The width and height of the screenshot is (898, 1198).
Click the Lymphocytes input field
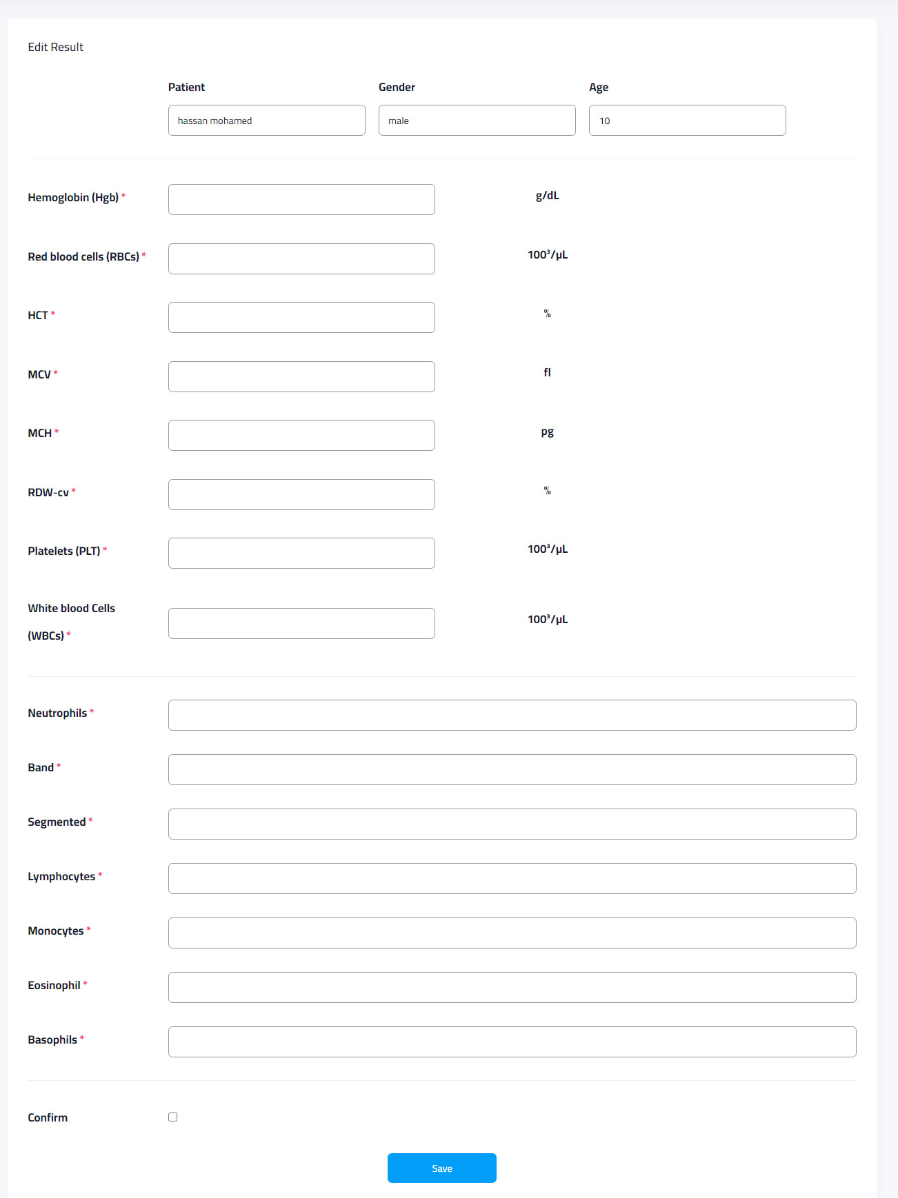[x=512, y=878]
